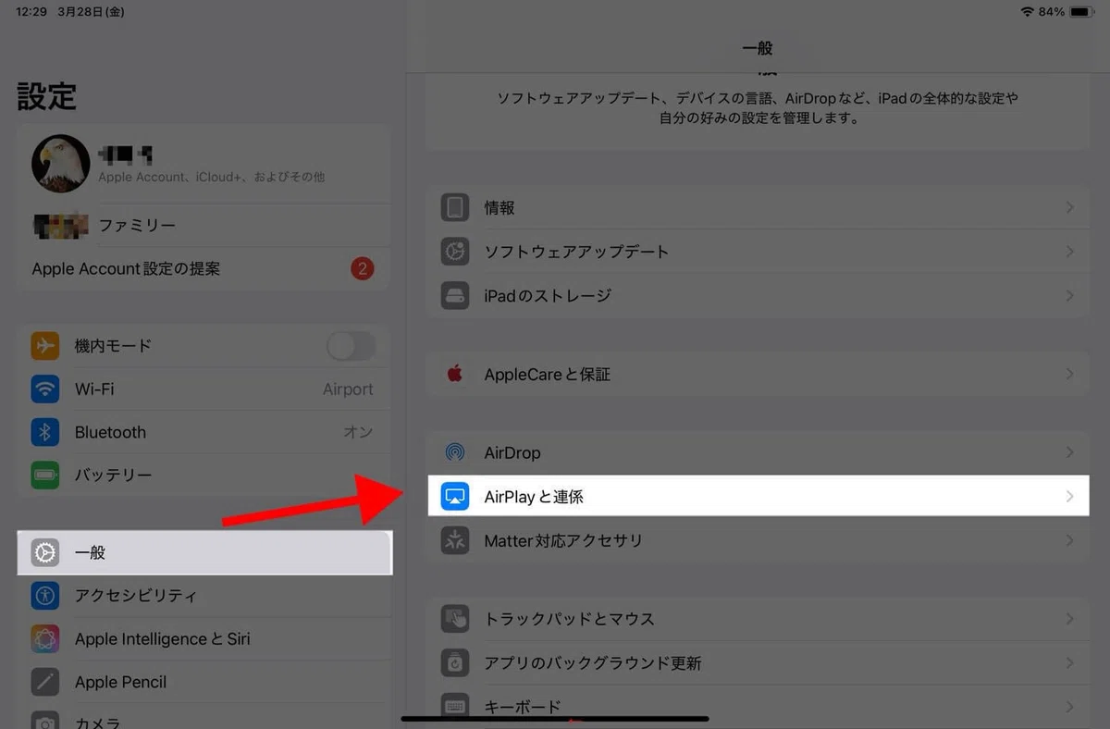Tap the green battery icon
Viewport: 1110px width, 729px height.
(45, 476)
